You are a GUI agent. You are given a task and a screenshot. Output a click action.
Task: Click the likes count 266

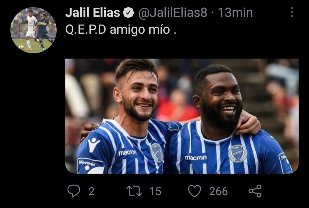218,191
